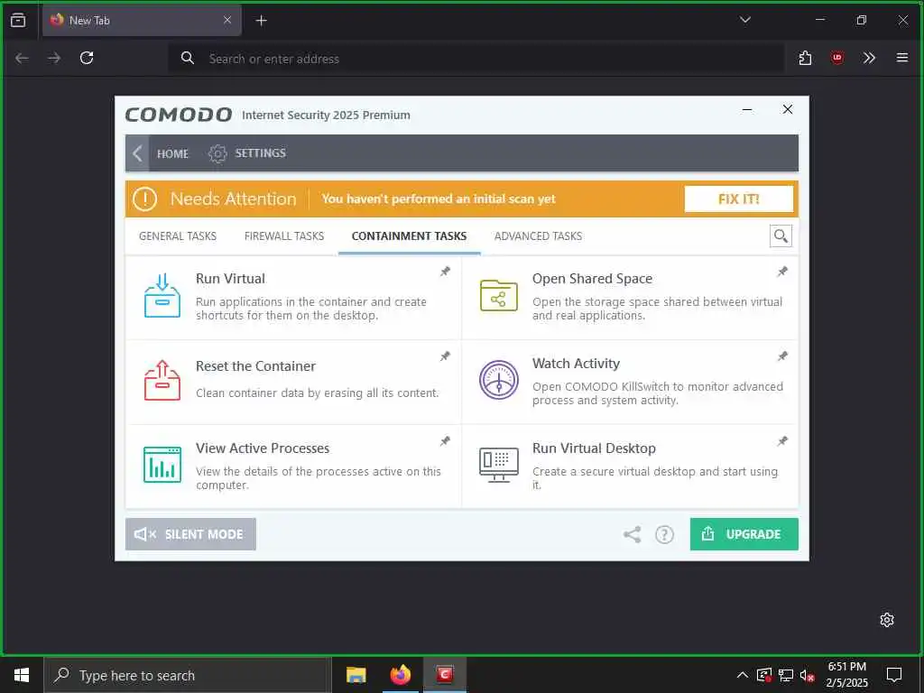This screenshot has width=924, height=693.
Task: Click the Reset the Container title
Action: pyautogui.click(x=255, y=366)
